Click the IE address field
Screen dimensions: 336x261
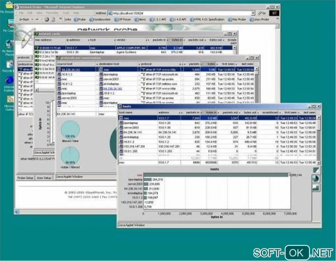click(x=180, y=13)
